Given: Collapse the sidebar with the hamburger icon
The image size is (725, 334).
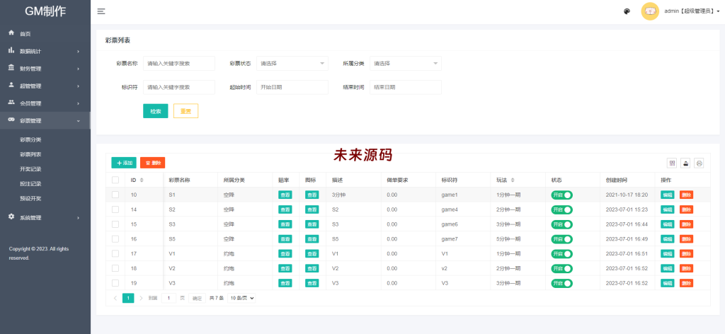Looking at the screenshot, I should coord(101,11).
